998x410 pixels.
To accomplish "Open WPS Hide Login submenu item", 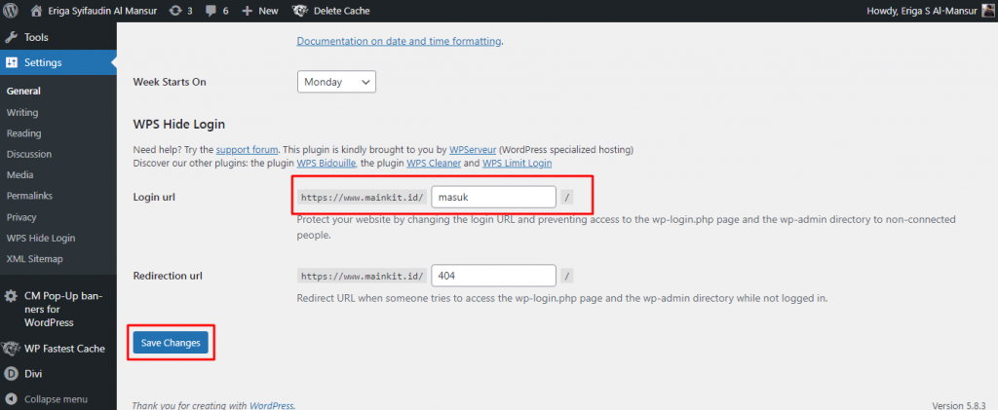I will 40,238.
